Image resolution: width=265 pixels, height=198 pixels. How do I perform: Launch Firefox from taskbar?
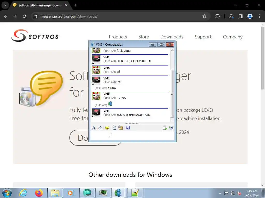(x=39, y=193)
